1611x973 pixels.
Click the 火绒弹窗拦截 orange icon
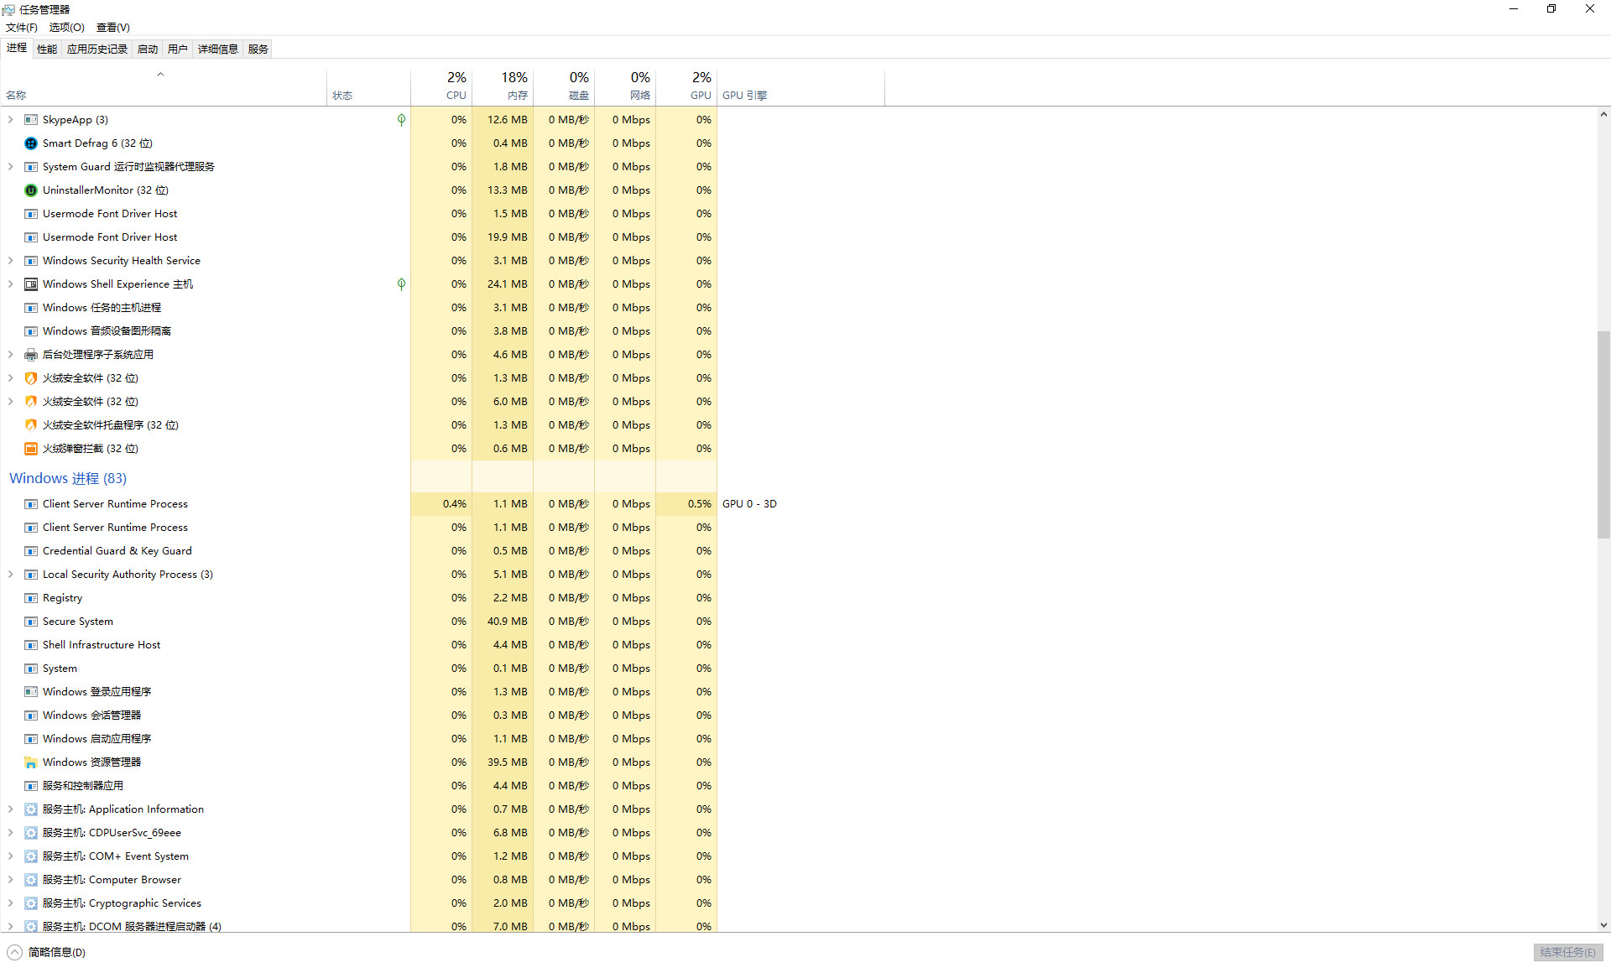pos(31,449)
